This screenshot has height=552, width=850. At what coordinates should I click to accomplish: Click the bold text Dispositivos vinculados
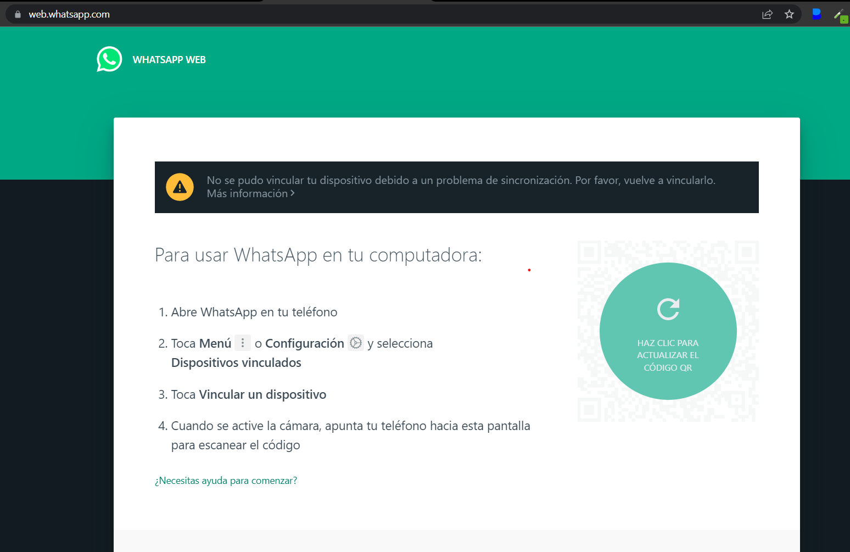[x=236, y=363]
